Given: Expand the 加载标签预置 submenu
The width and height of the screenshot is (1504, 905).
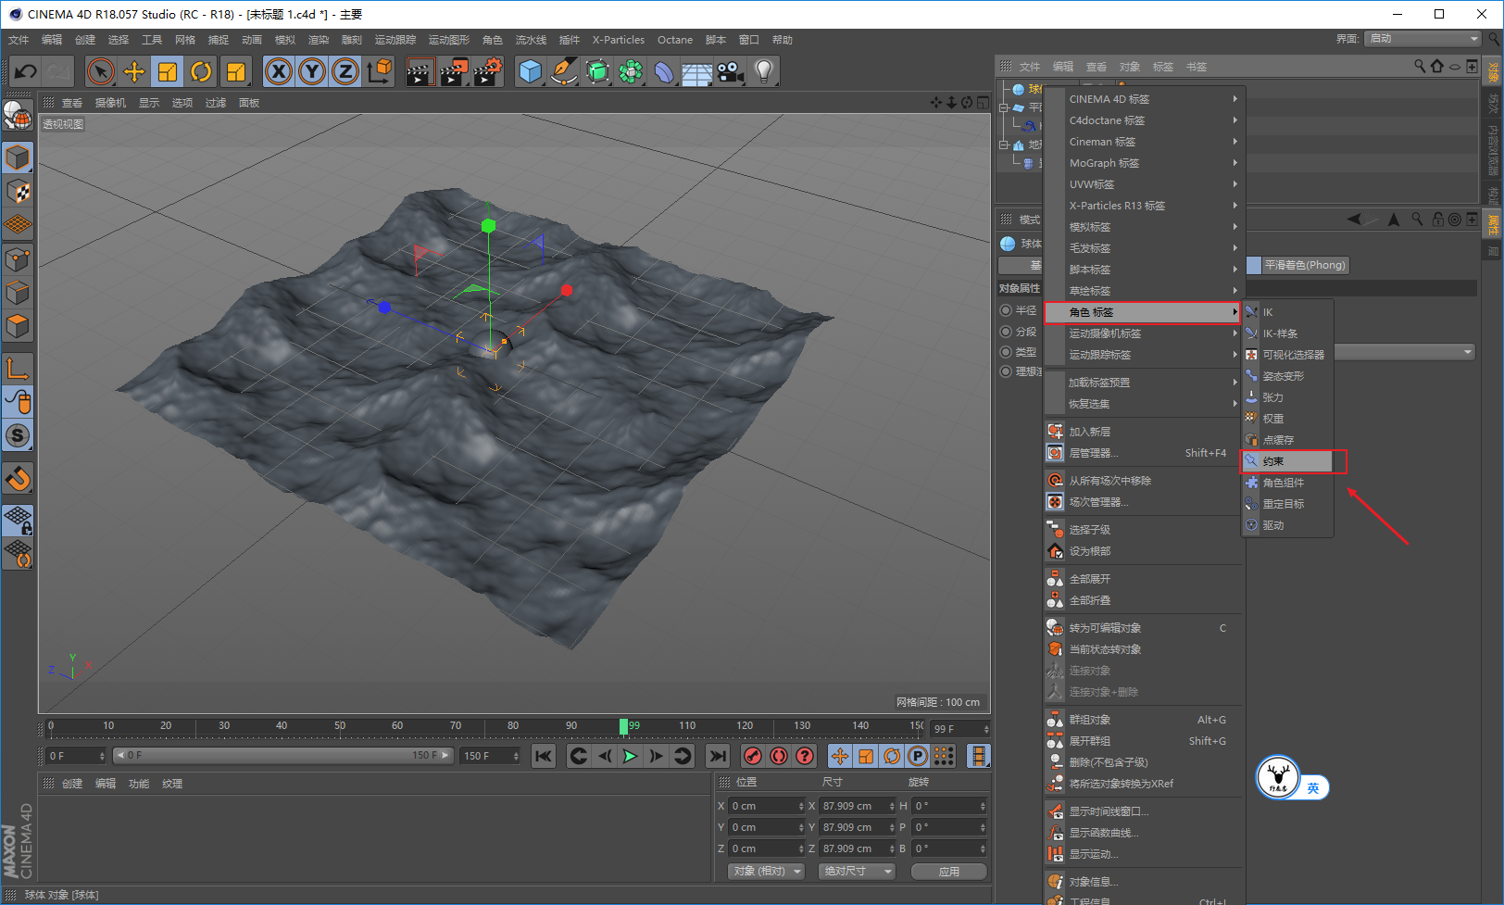Looking at the screenshot, I should [1144, 383].
